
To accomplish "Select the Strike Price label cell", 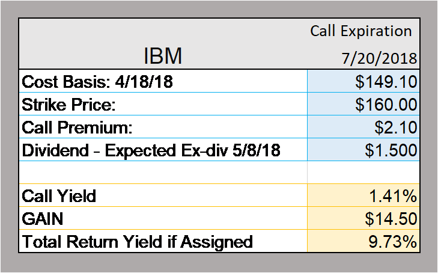I will pyautogui.click(x=163, y=104).
